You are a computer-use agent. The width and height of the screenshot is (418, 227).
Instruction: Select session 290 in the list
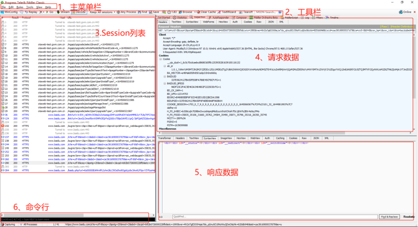pyautogui.click(x=78, y=163)
